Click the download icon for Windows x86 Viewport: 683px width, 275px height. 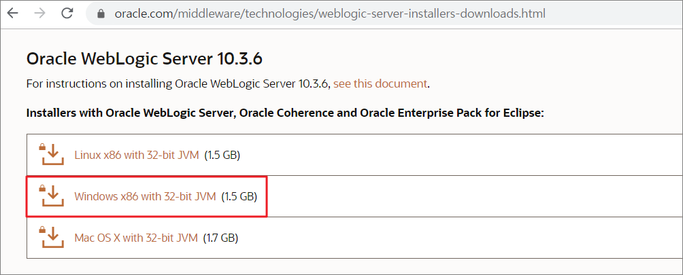[x=52, y=196]
